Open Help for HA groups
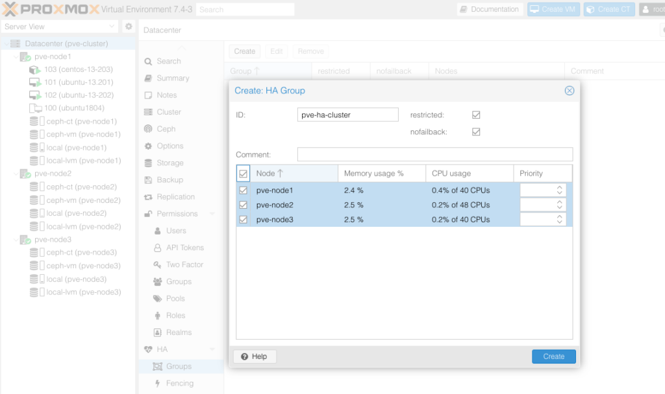 coord(255,356)
